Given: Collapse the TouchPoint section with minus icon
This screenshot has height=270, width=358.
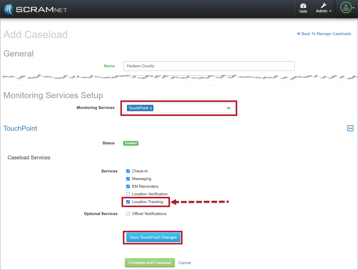Looking at the screenshot, I should [x=350, y=128].
